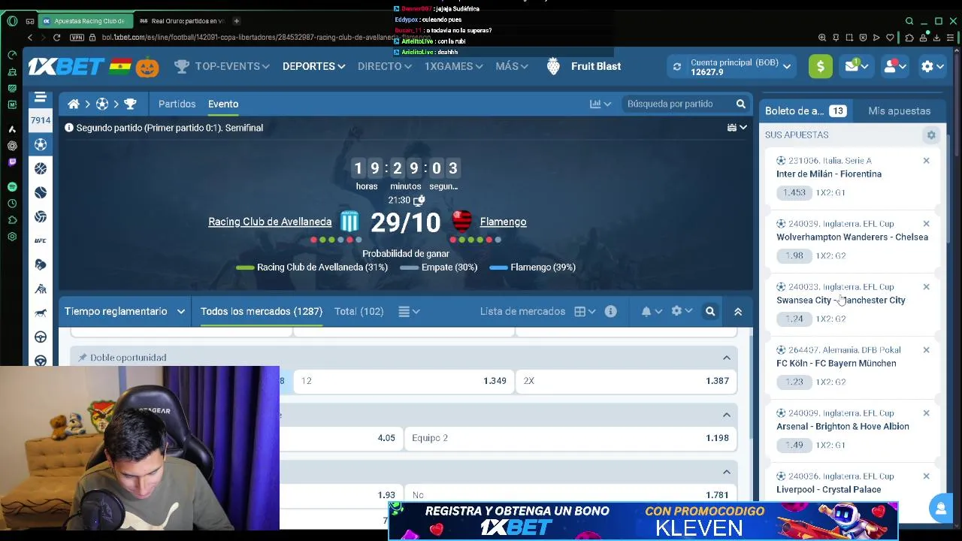Viewport: 962px width, 541px height.
Task: Click the green dollar deposit button
Action: (x=821, y=66)
